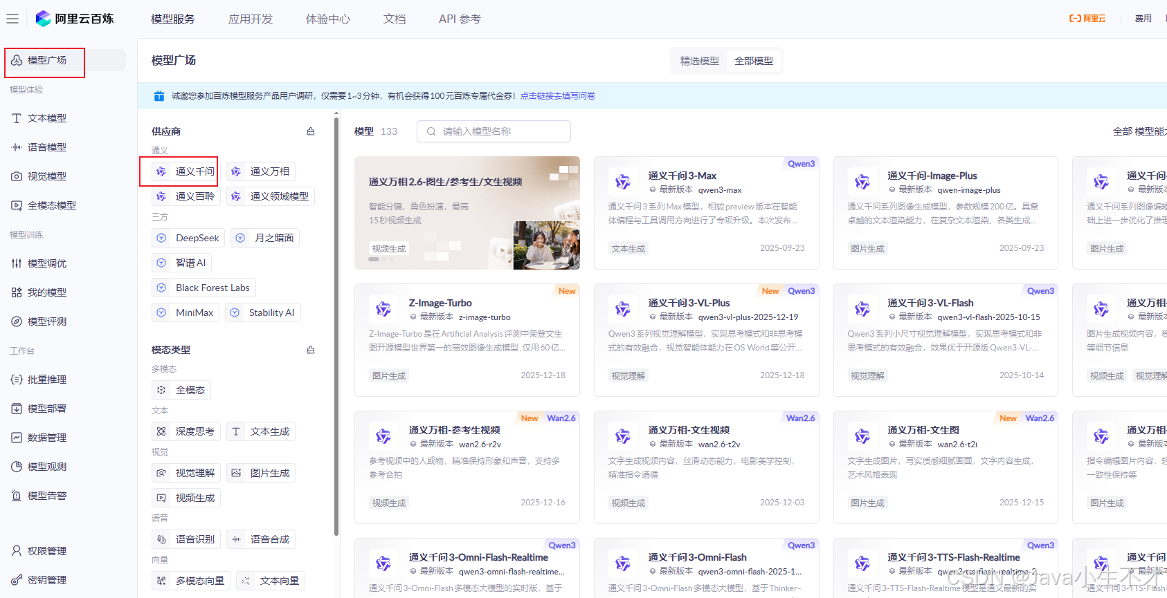Switch to the 全部模型 tab
The width and height of the screenshot is (1167, 598).
754,61
